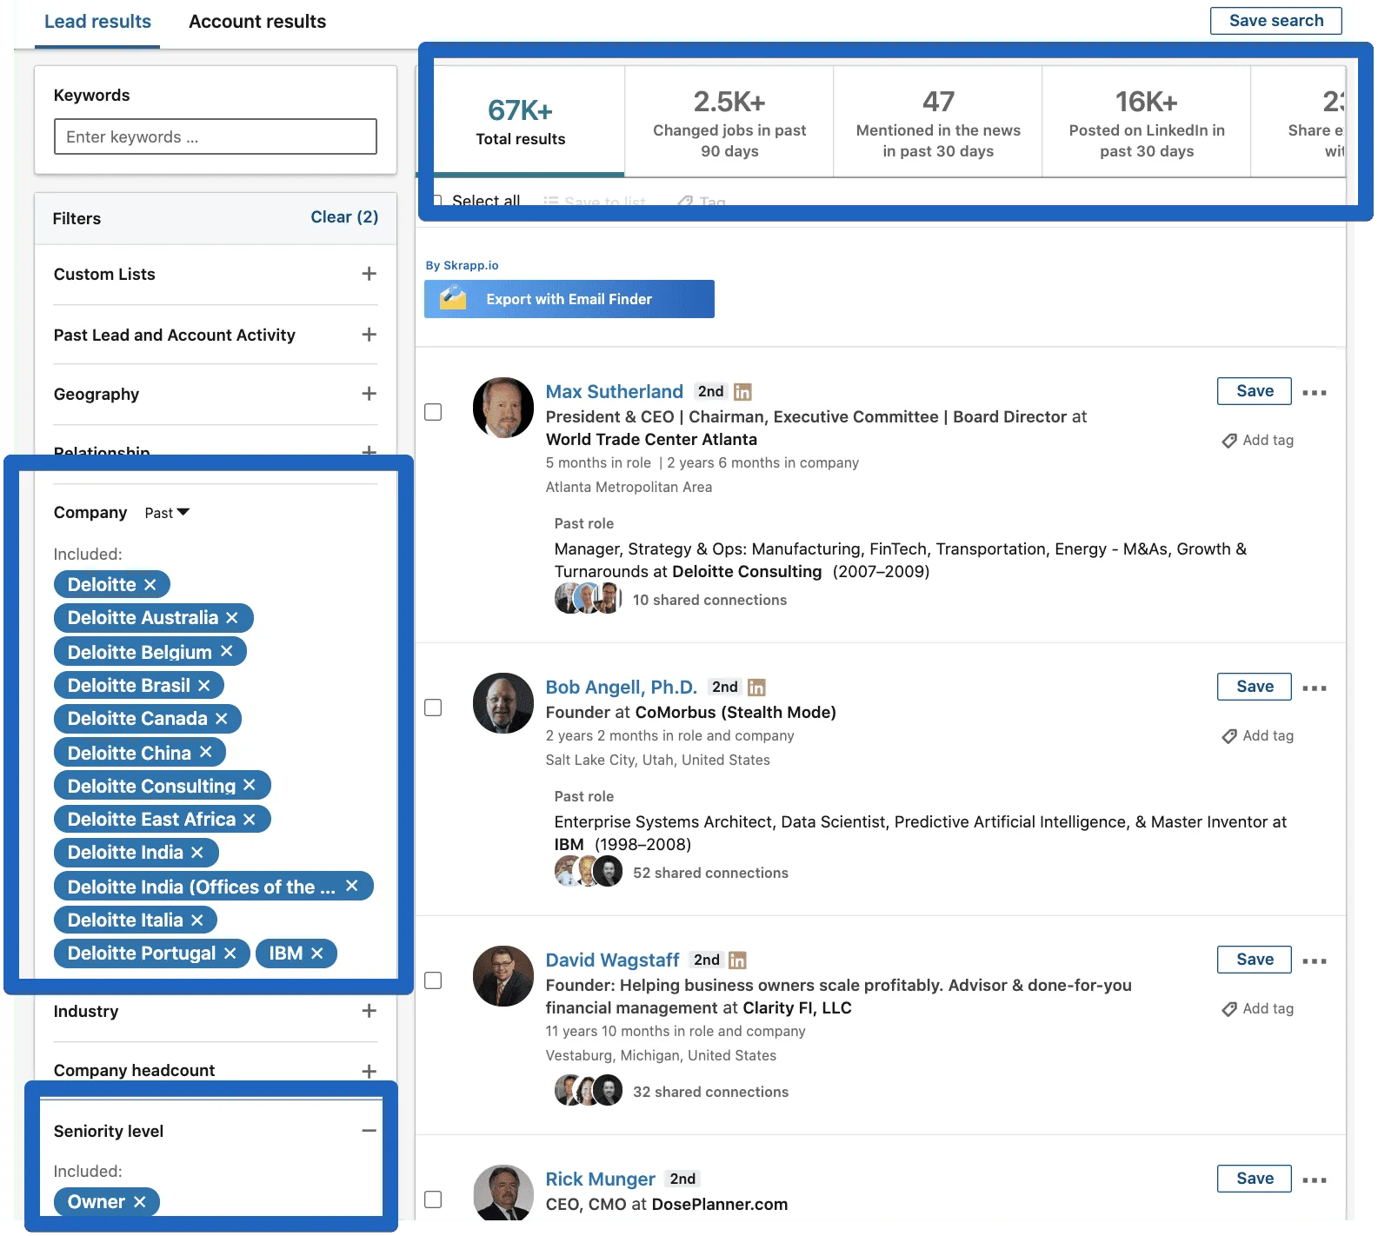Filter by Posted on LinkedIn in past 30 days

click(x=1146, y=122)
